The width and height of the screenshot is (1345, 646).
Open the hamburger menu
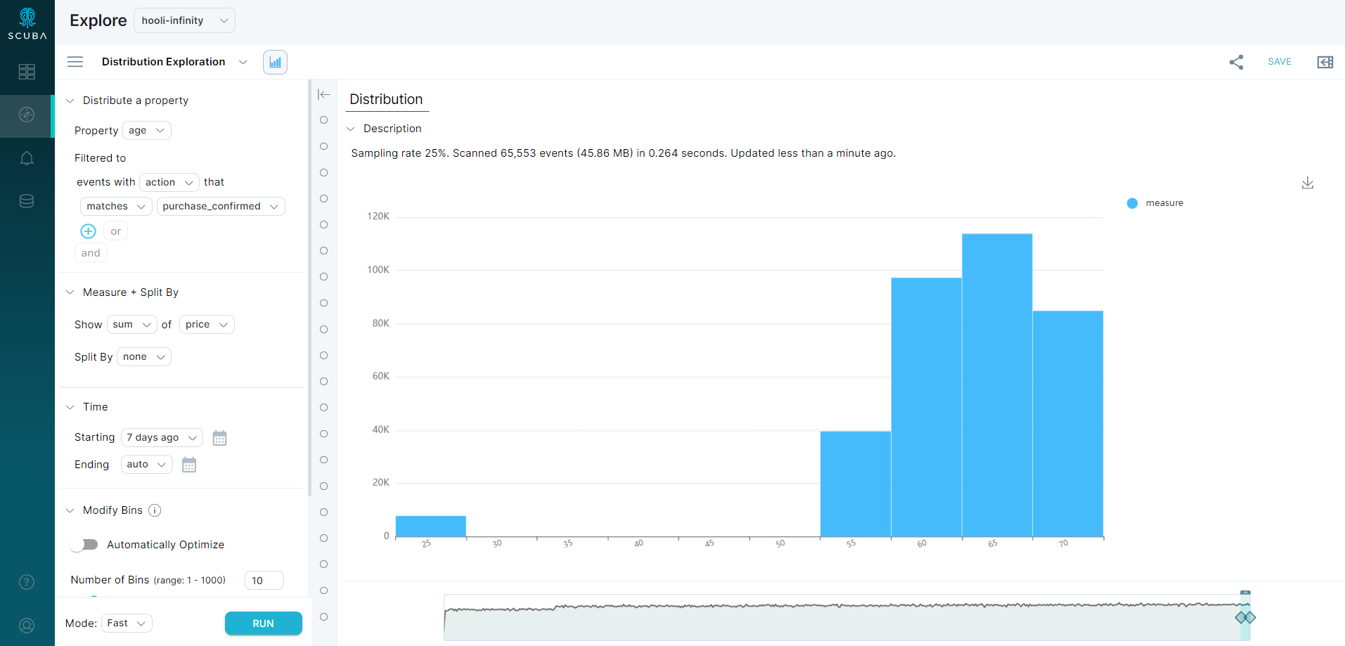coord(75,62)
